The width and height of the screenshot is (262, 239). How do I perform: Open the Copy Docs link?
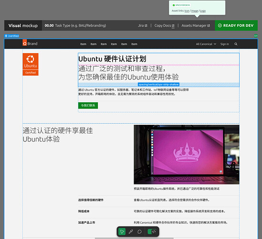(165, 25)
